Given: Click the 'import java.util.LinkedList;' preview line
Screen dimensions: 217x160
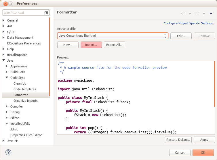Looking at the screenshot, I should click(x=86, y=89).
